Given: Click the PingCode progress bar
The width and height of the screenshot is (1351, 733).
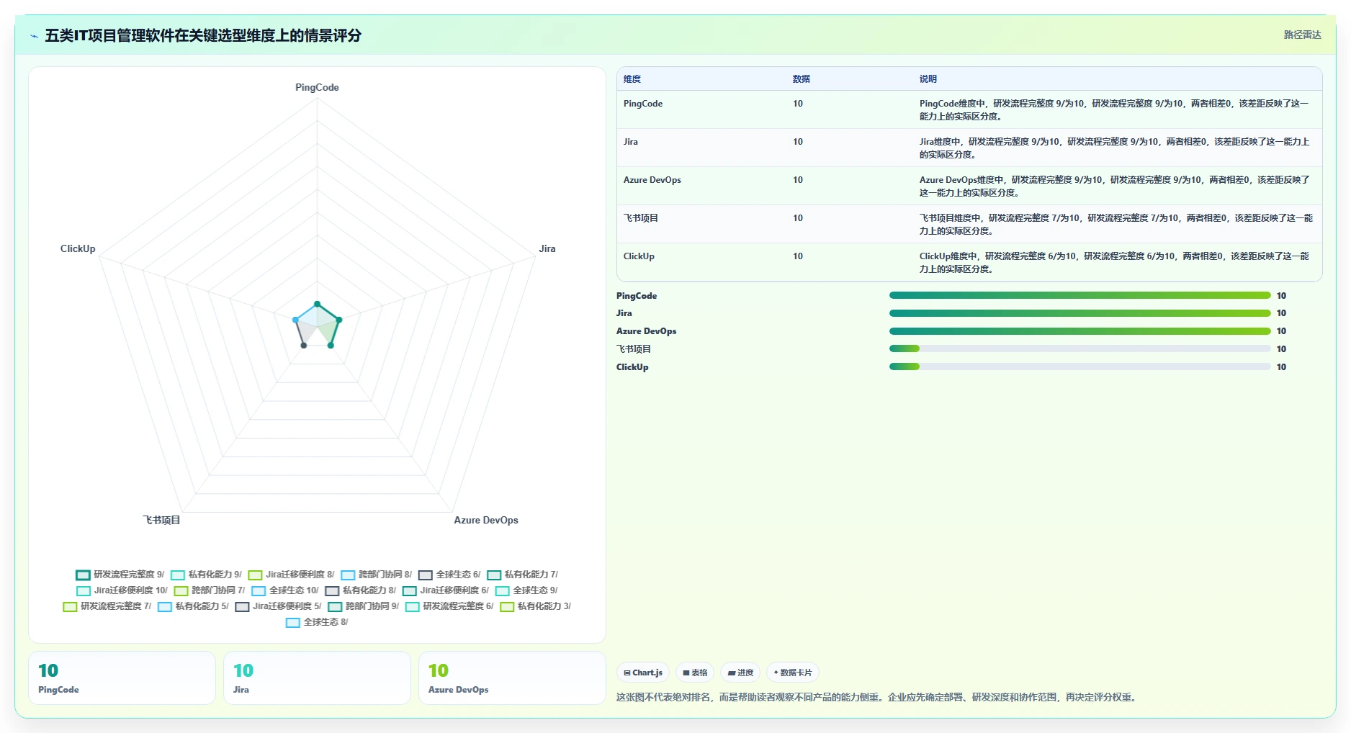Looking at the screenshot, I should [x=1080, y=295].
